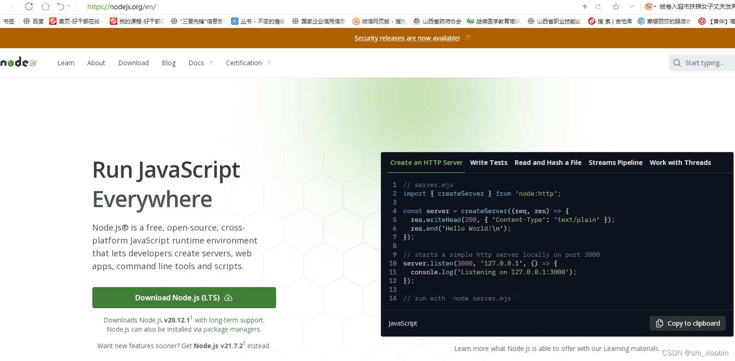
Task: Open the Blog nav item
Action: tap(169, 63)
